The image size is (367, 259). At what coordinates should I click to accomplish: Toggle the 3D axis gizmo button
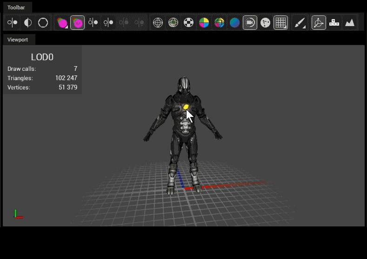pos(319,22)
